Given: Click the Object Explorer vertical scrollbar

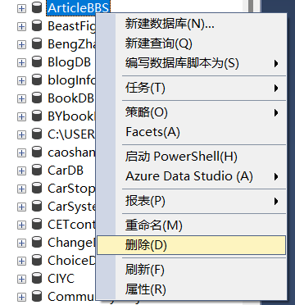Looking at the screenshot, I should pos(251,7).
